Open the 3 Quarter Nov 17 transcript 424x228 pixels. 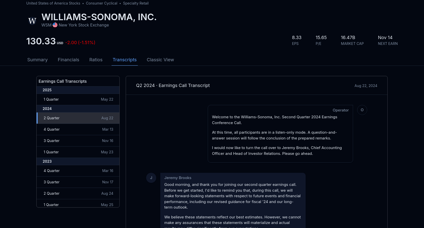click(x=78, y=182)
